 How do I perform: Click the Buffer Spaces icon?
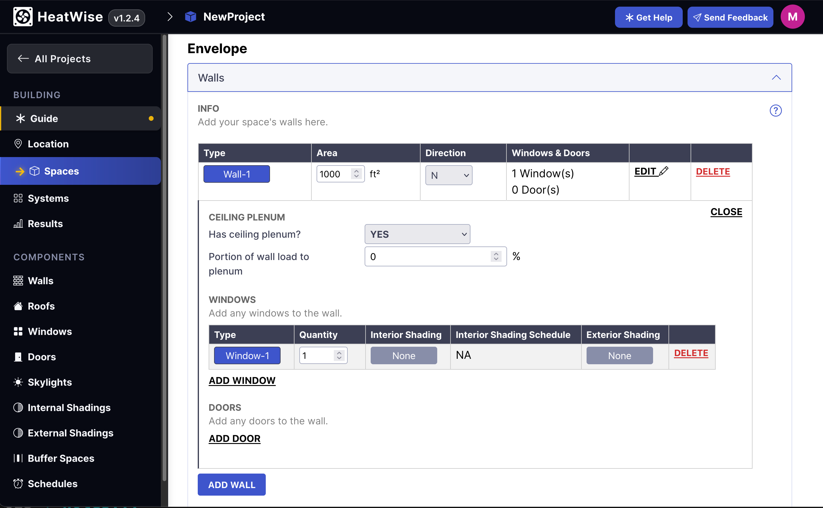pos(18,458)
